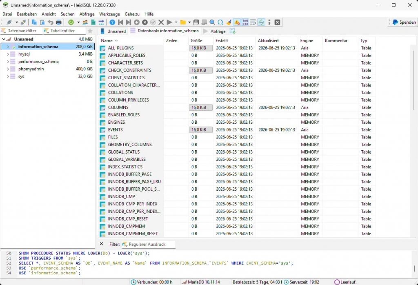Click the copy icon in toolbar
The width and height of the screenshot is (418, 285).
(34, 22)
